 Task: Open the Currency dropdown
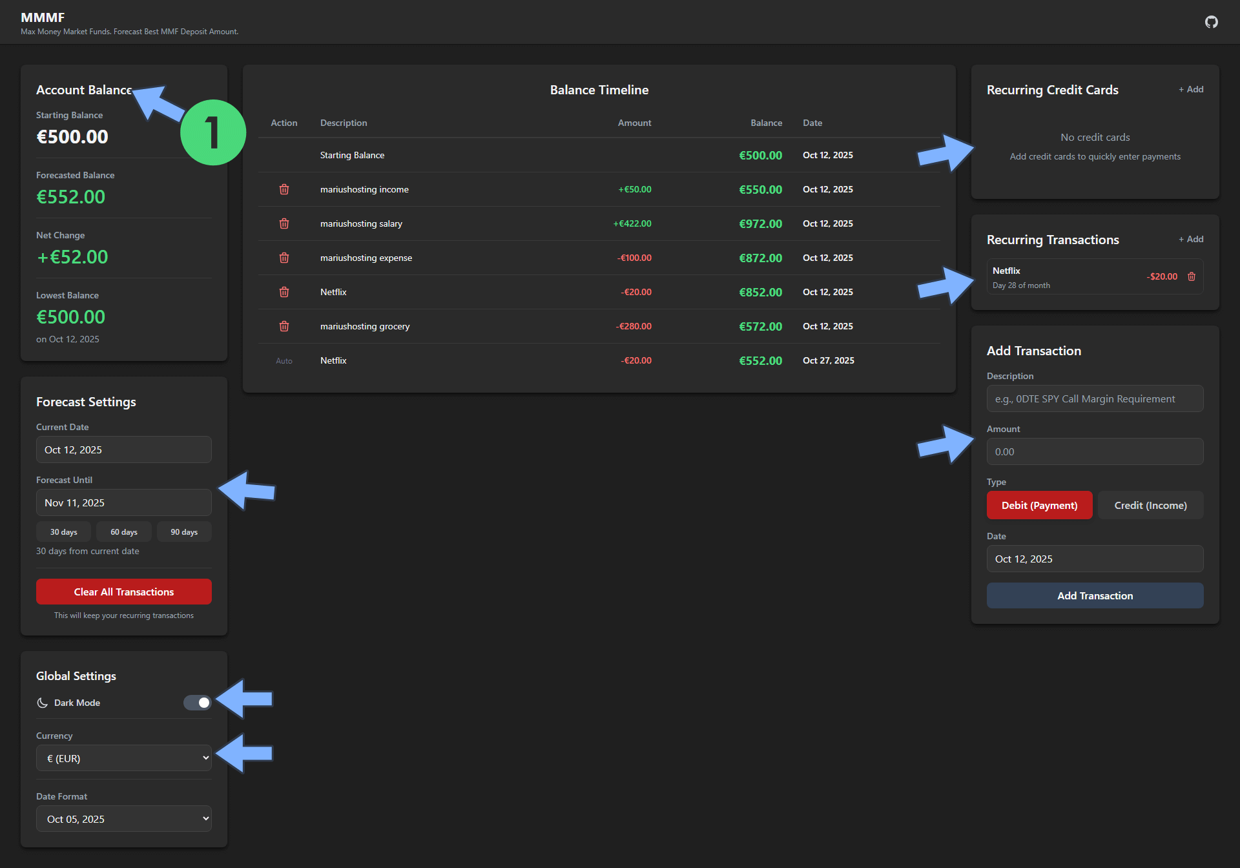coord(124,758)
